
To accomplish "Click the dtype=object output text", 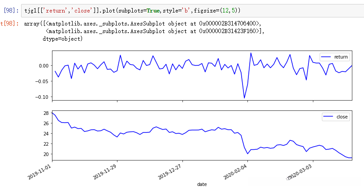I will point(63,39).
